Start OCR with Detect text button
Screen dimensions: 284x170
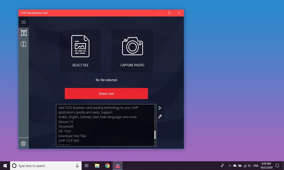point(106,93)
